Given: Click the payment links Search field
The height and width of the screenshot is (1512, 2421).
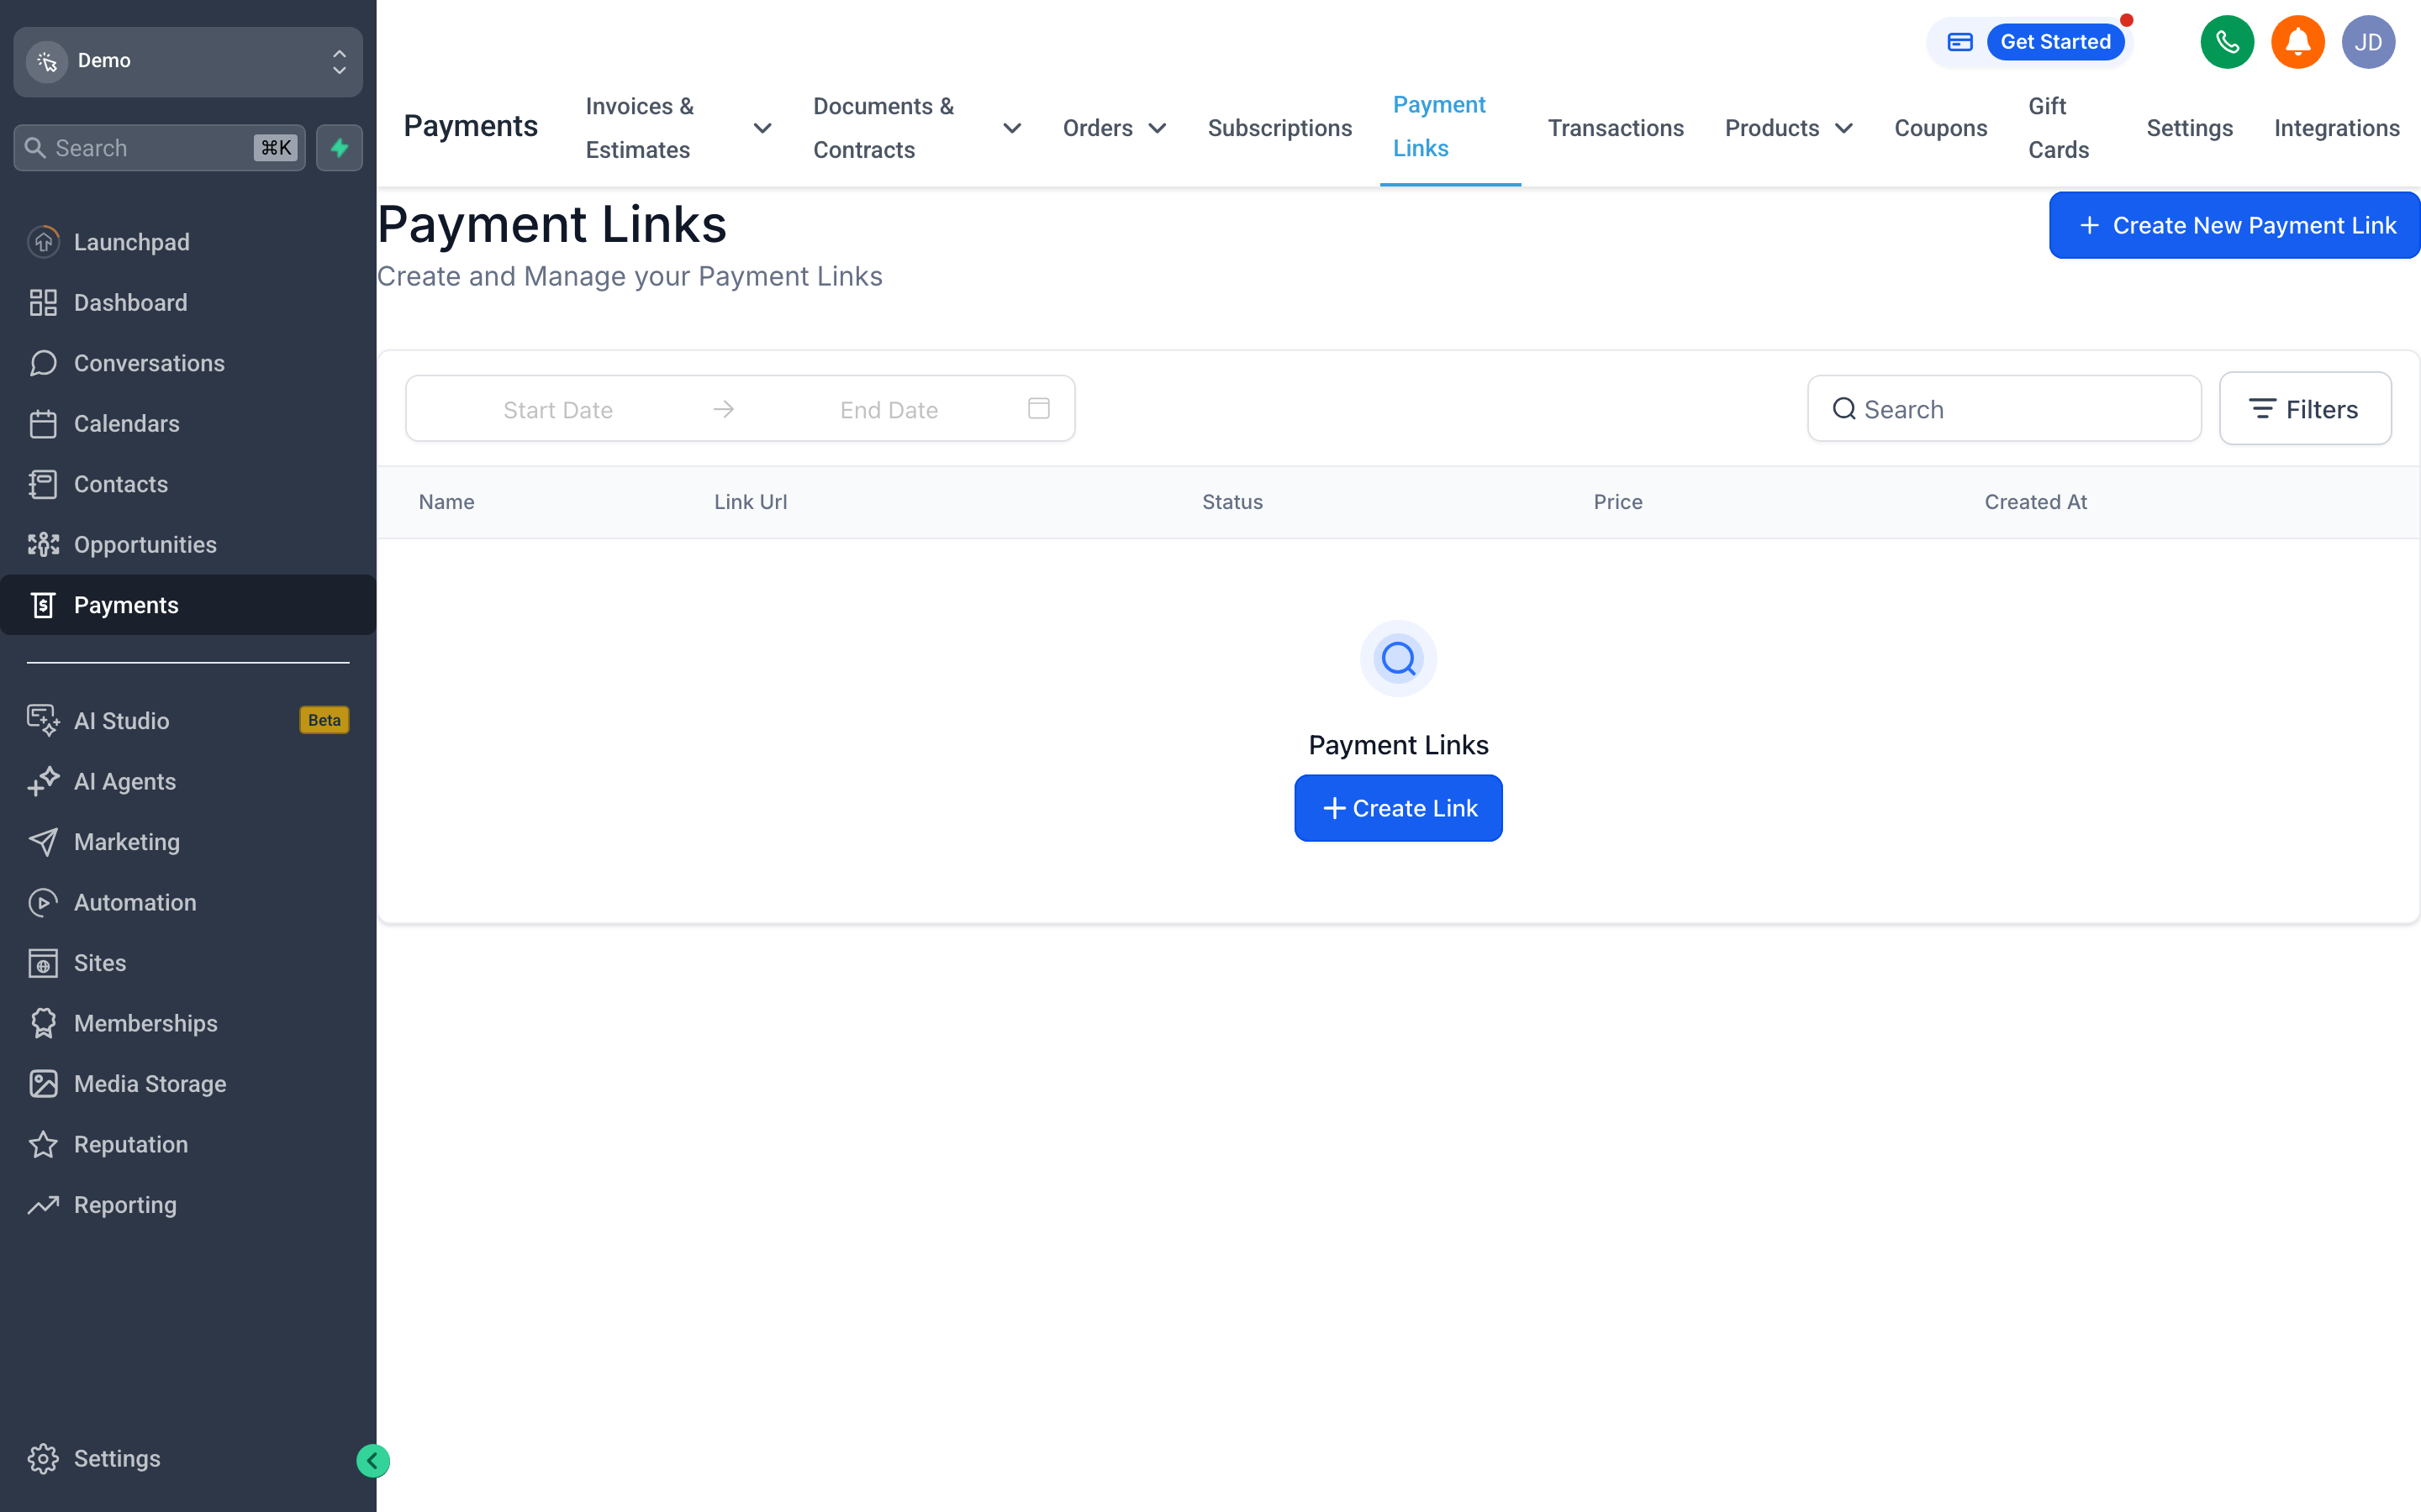Looking at the screenshot, I should click(x=2004, y=409).
